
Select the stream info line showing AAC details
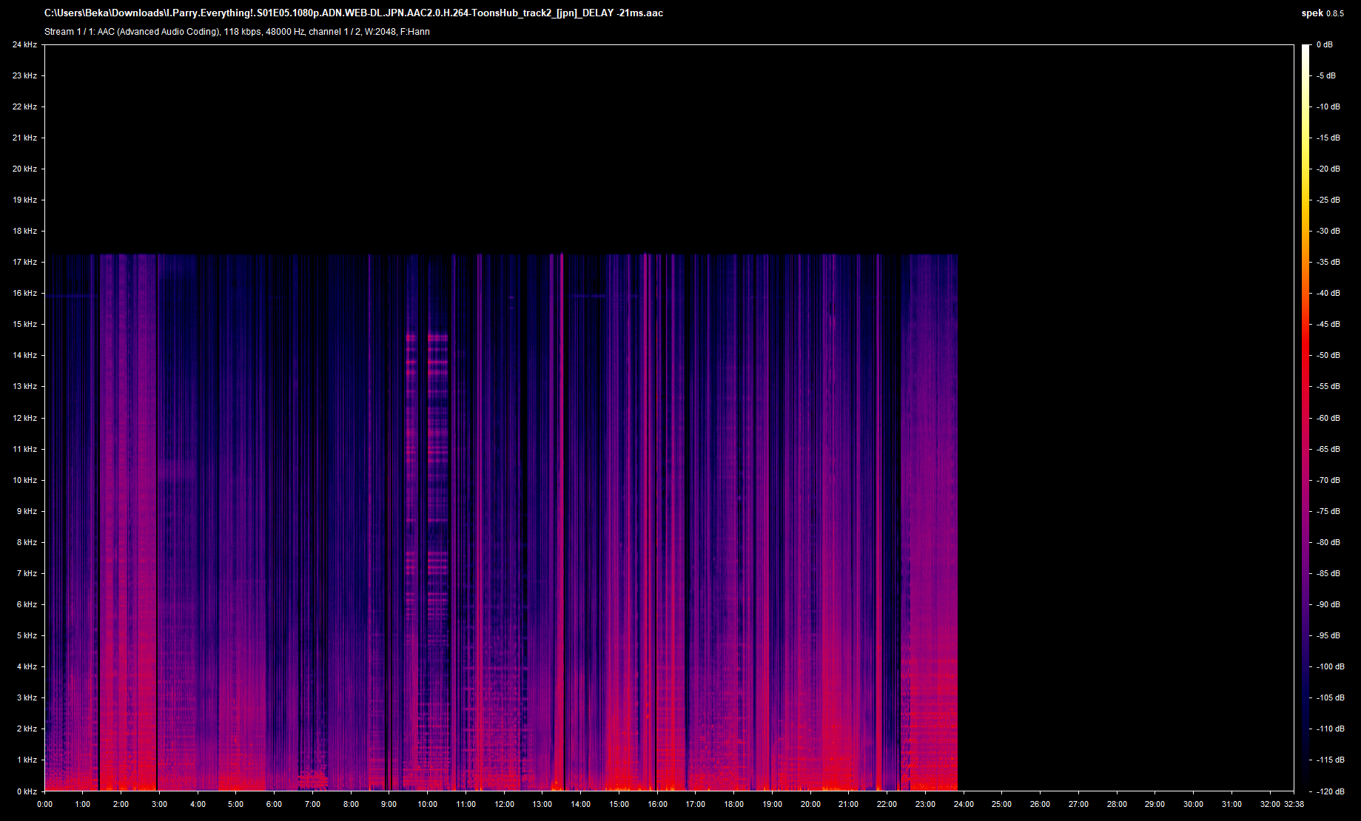[237, 32]
